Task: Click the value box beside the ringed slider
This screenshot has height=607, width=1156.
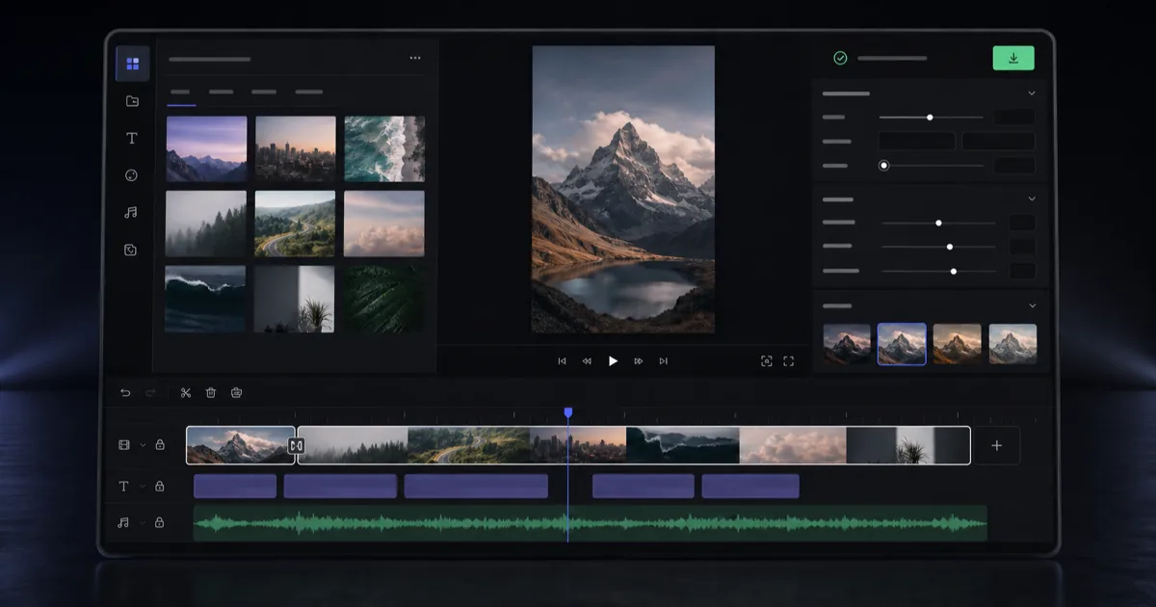Action: click(1015, 166)
